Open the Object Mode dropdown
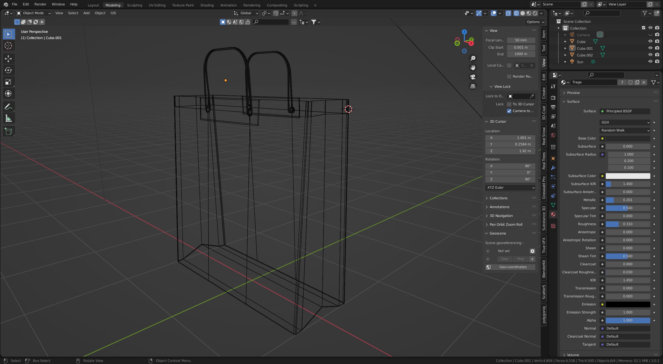This screenshot has height=364, width=663. (x=33, y=13)
